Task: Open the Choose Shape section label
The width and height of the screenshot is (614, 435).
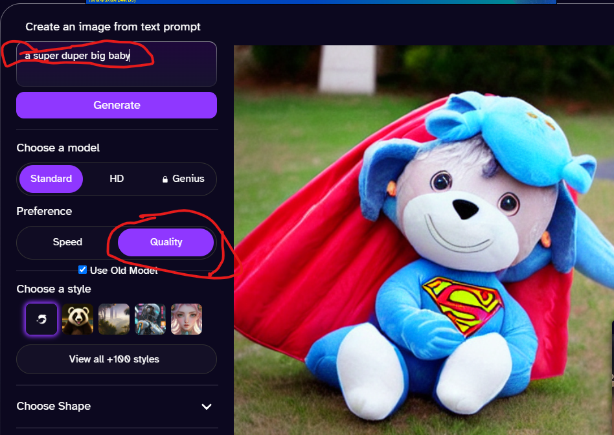Action: tap(54, 406)
